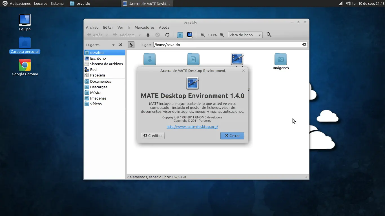Select Red in the places sidebar

pos(105,69)
